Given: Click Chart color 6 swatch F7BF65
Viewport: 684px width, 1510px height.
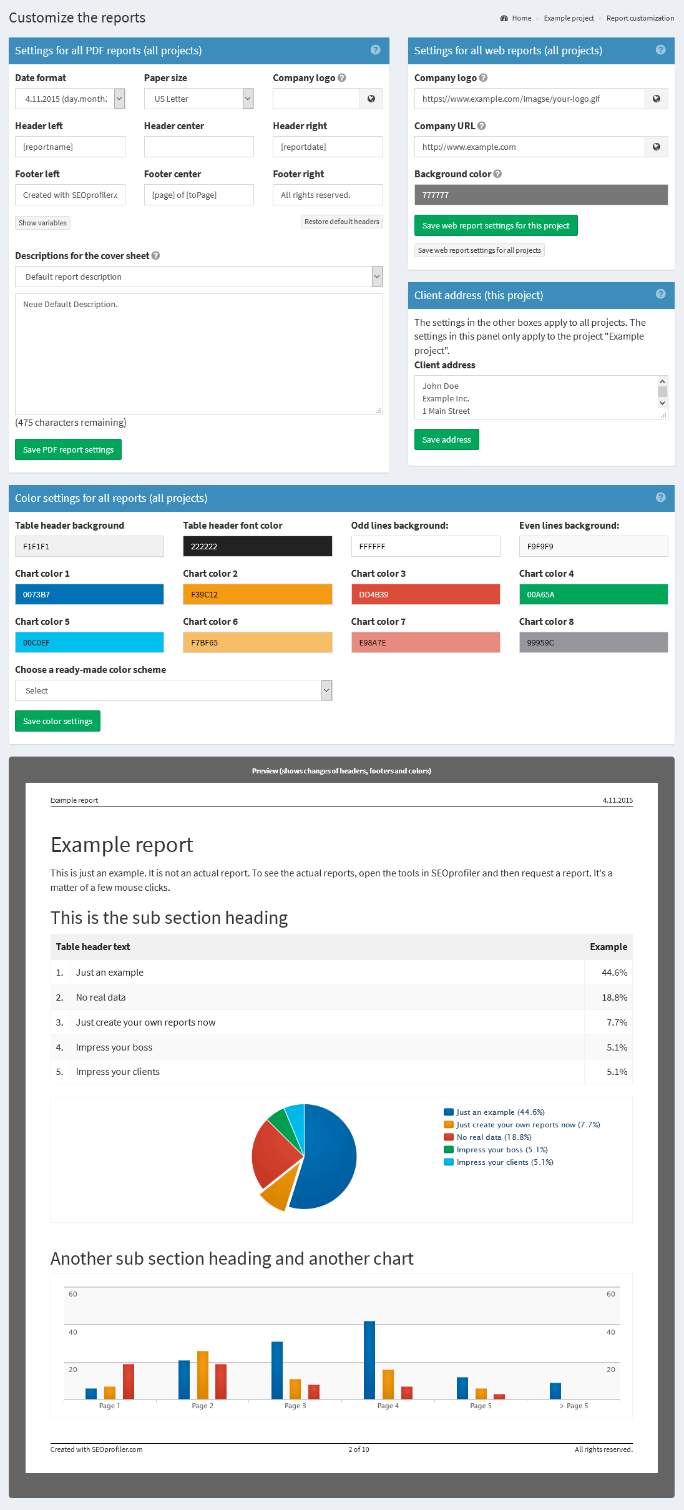Looking at the screenshot, I should [x=257, y=642].
